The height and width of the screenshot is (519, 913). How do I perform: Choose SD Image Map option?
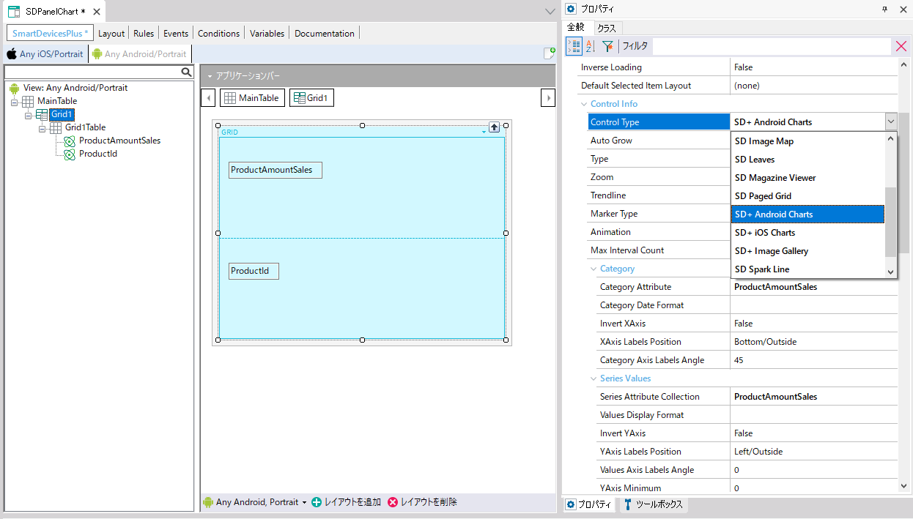click(x=808, y=141)
